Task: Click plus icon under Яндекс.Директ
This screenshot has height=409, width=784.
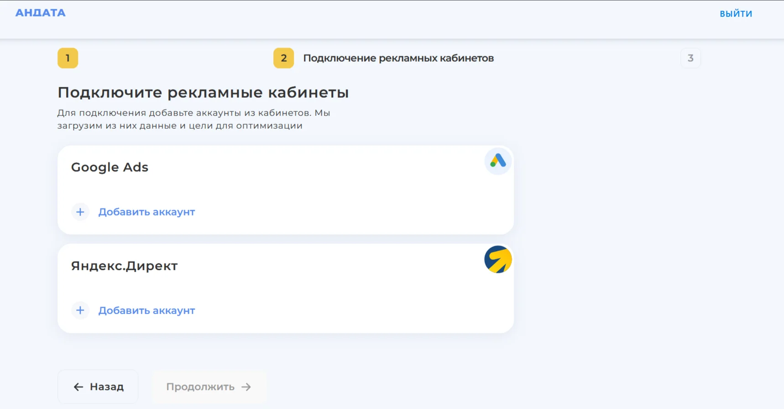Action: coord(80,310)
